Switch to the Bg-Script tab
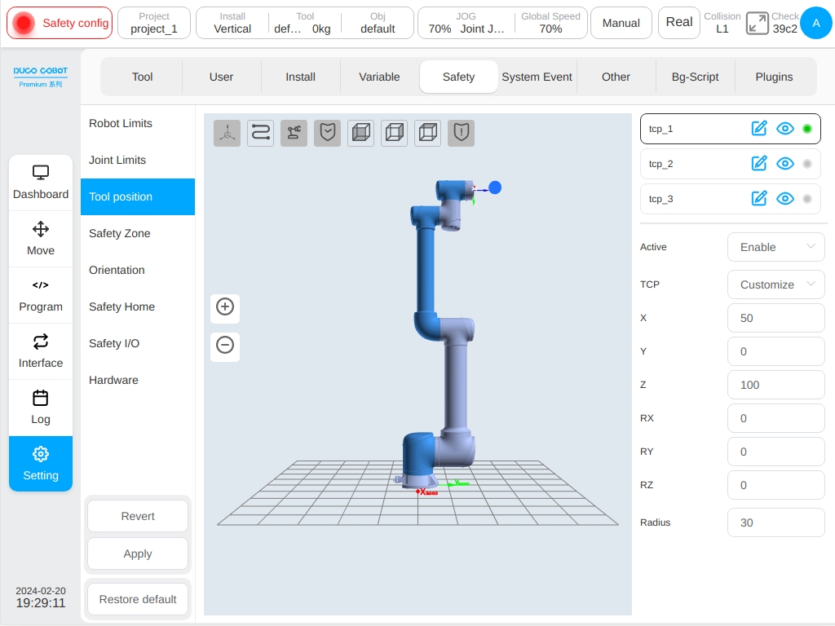Image resolution: width=835 pixels, height=626 pixels. (695, 77)
